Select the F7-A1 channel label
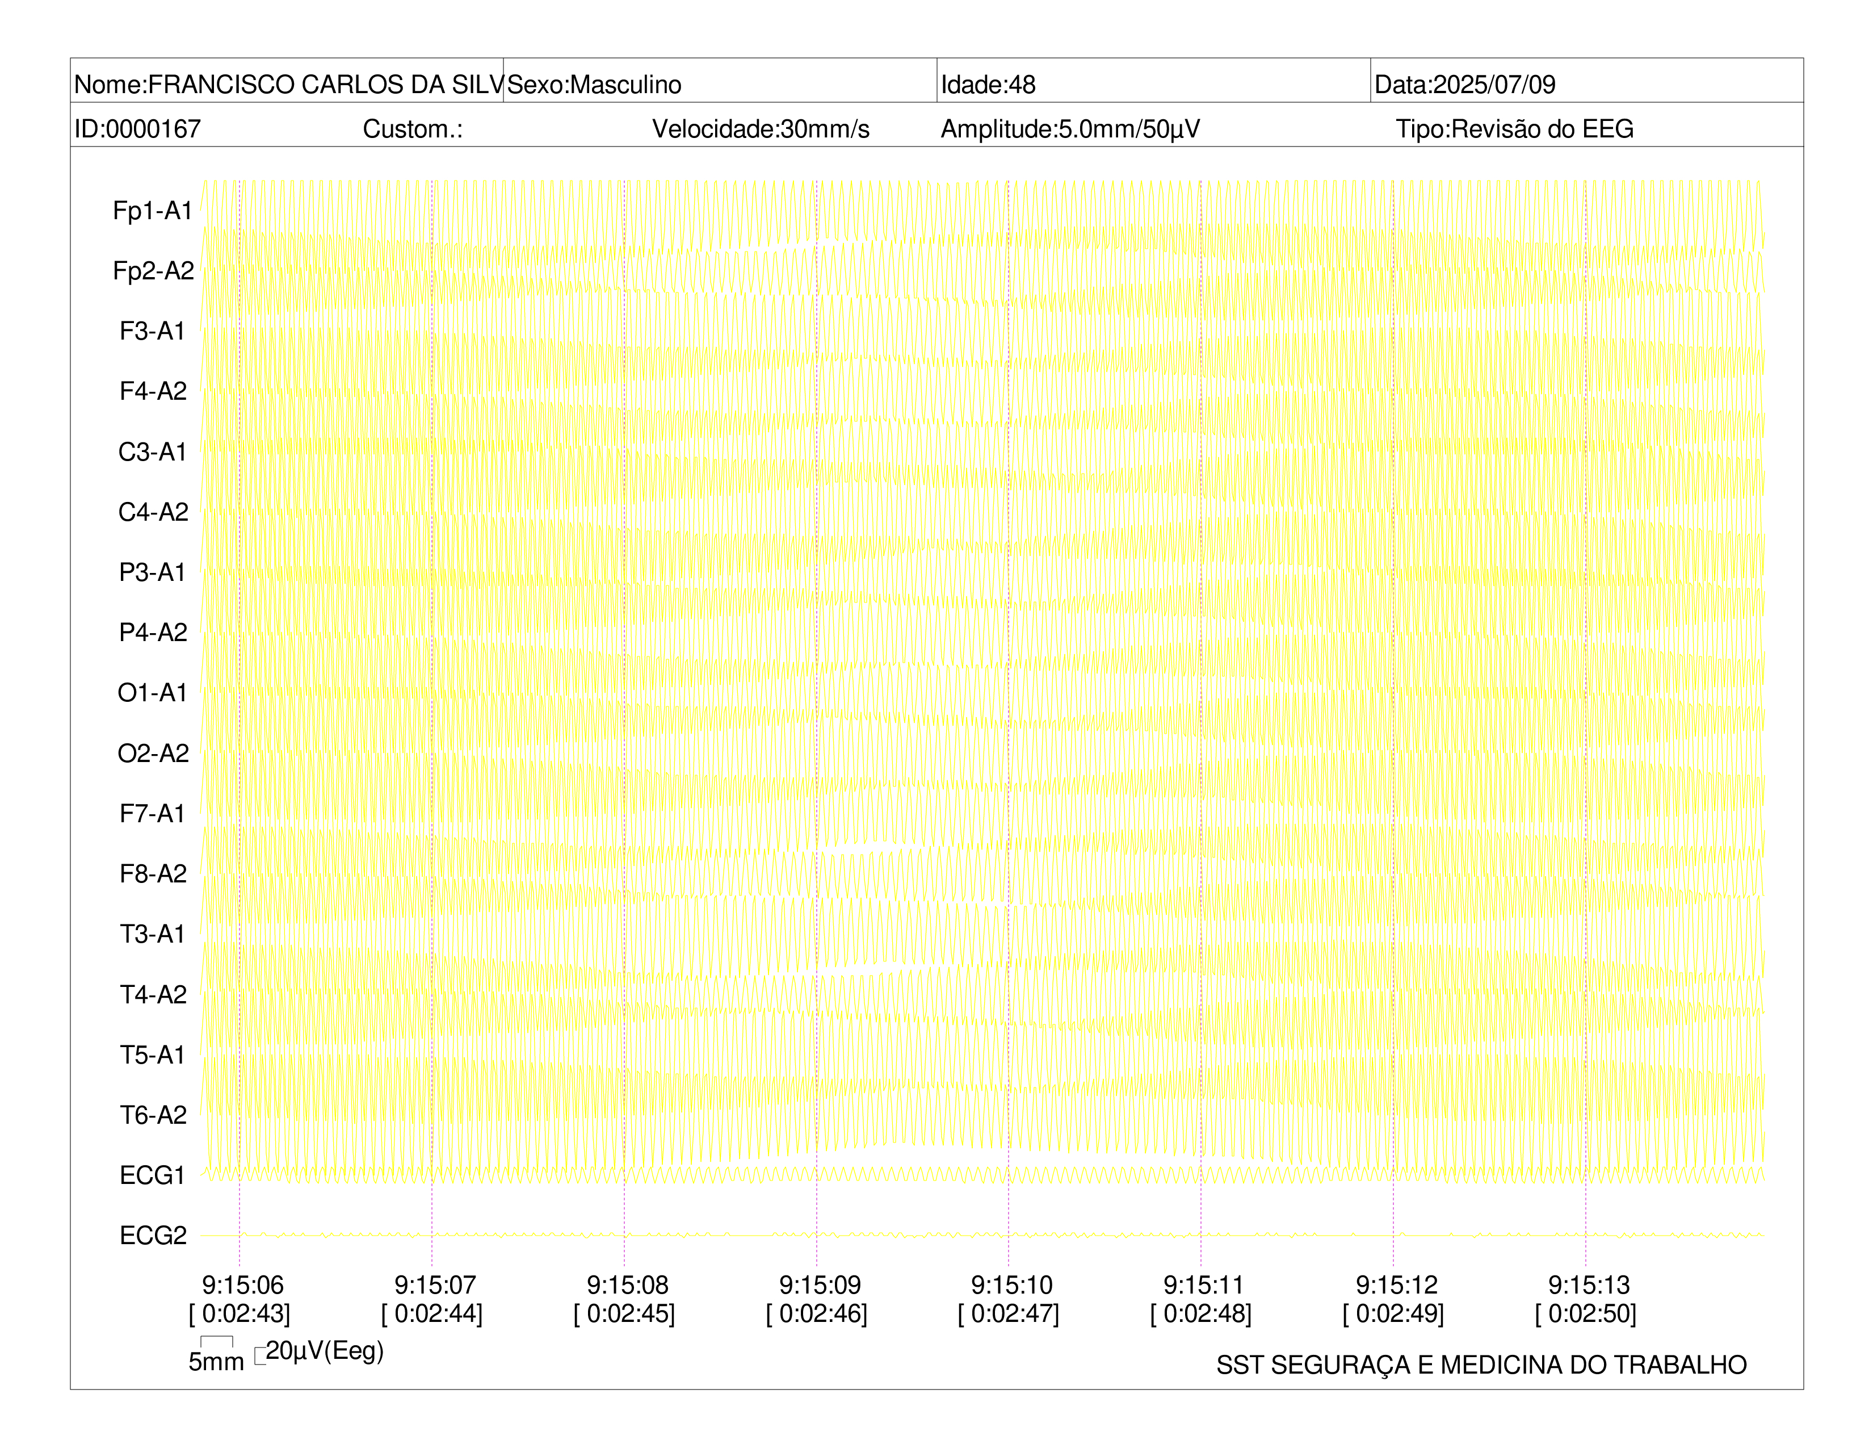1873x1448 pixels. click(153, 813)
